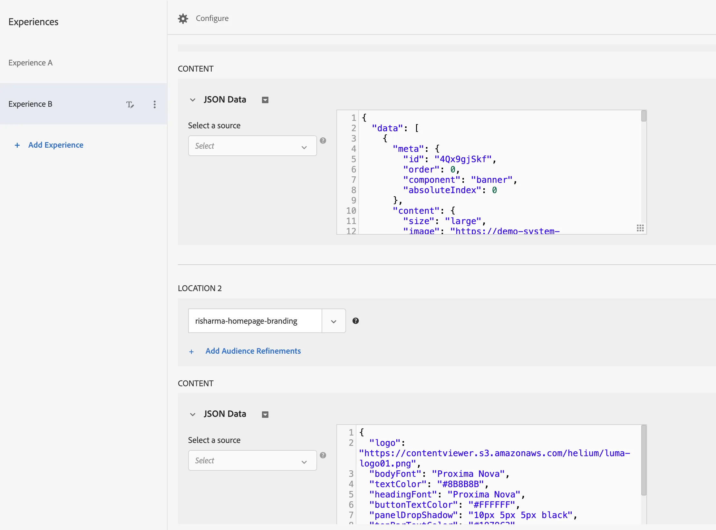Click the plus icon beside Add Experience

(17, 145)
